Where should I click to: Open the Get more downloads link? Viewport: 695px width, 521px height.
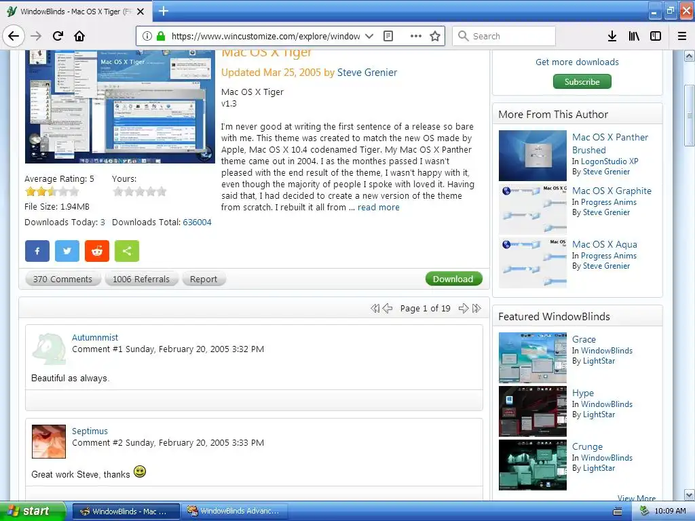[x=577, y=62]
